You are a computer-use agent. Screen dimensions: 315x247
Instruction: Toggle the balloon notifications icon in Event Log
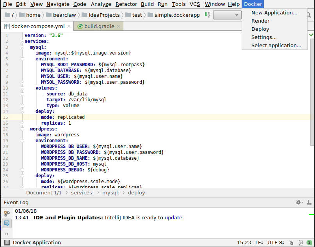(7, 223)
